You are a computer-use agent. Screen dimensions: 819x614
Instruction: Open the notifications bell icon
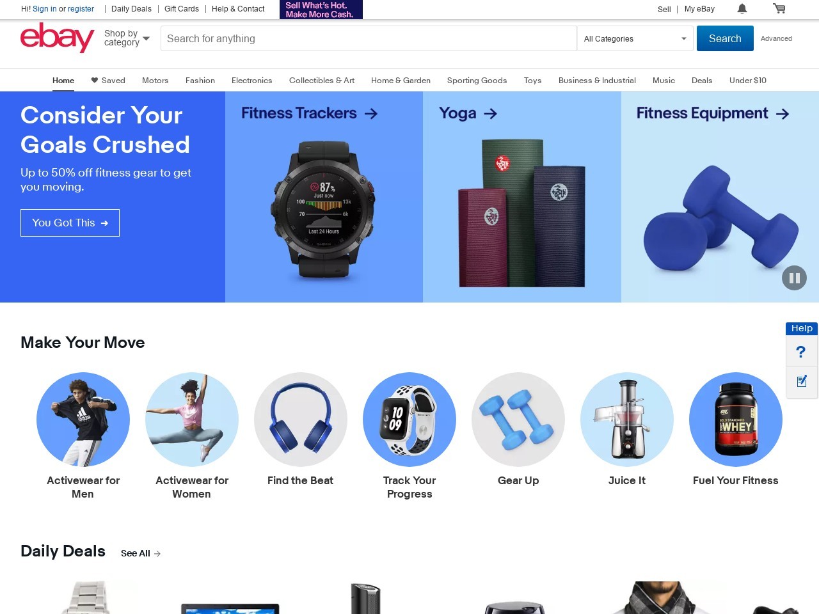pyautogui.click(x=742, y=8)
